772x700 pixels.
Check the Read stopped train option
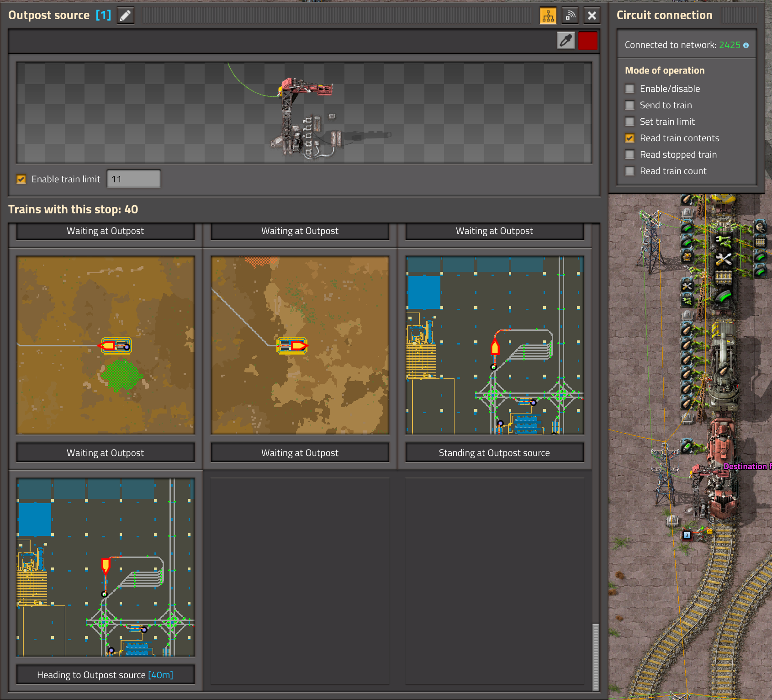[630, 154]
